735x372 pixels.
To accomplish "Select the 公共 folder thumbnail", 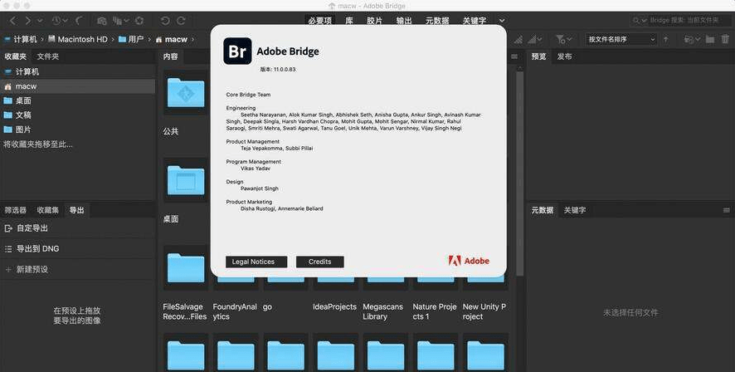I will 185,93.
